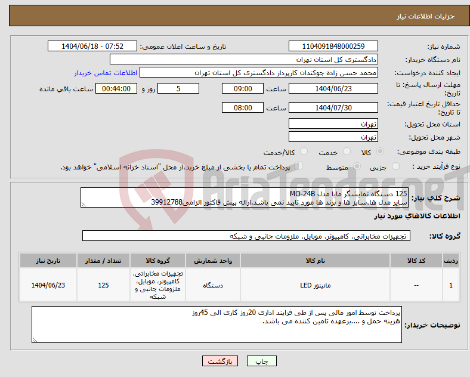Image resolution: width=470 pixels, height=377 pixels.
Task: Click the تاریخ نیاز column header
Action: tap(48, 261)
